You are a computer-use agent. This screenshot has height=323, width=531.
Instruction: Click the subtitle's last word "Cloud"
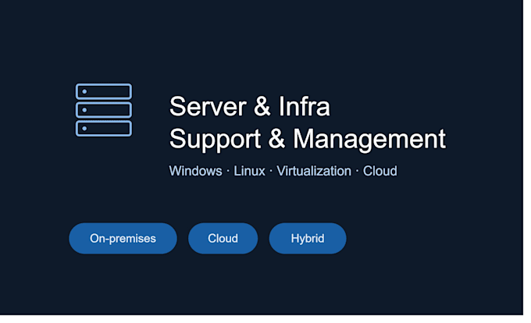380,171
